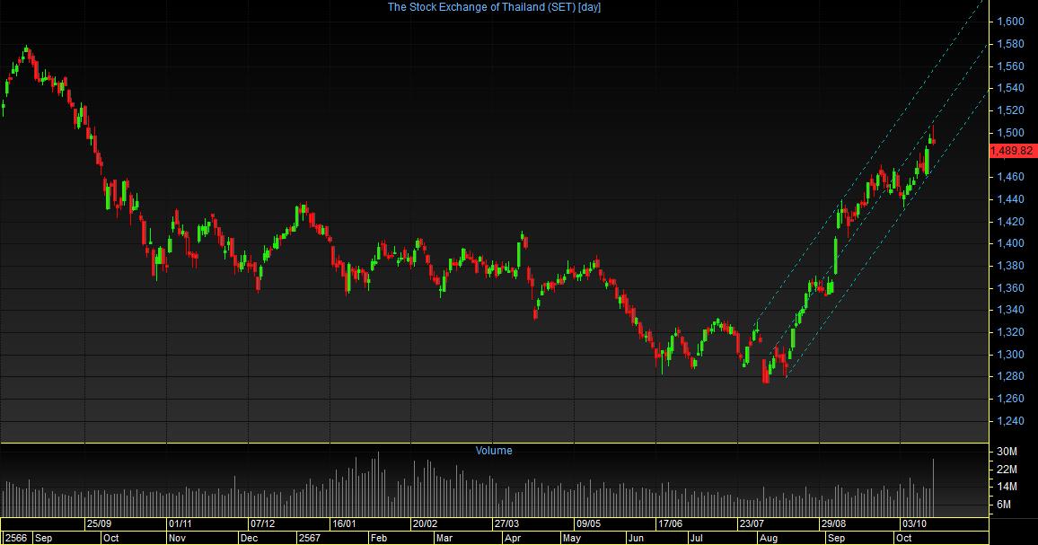Select the 16/01 date marker
This screenshot has height=545, width=1038.
(x=344, y=523)
